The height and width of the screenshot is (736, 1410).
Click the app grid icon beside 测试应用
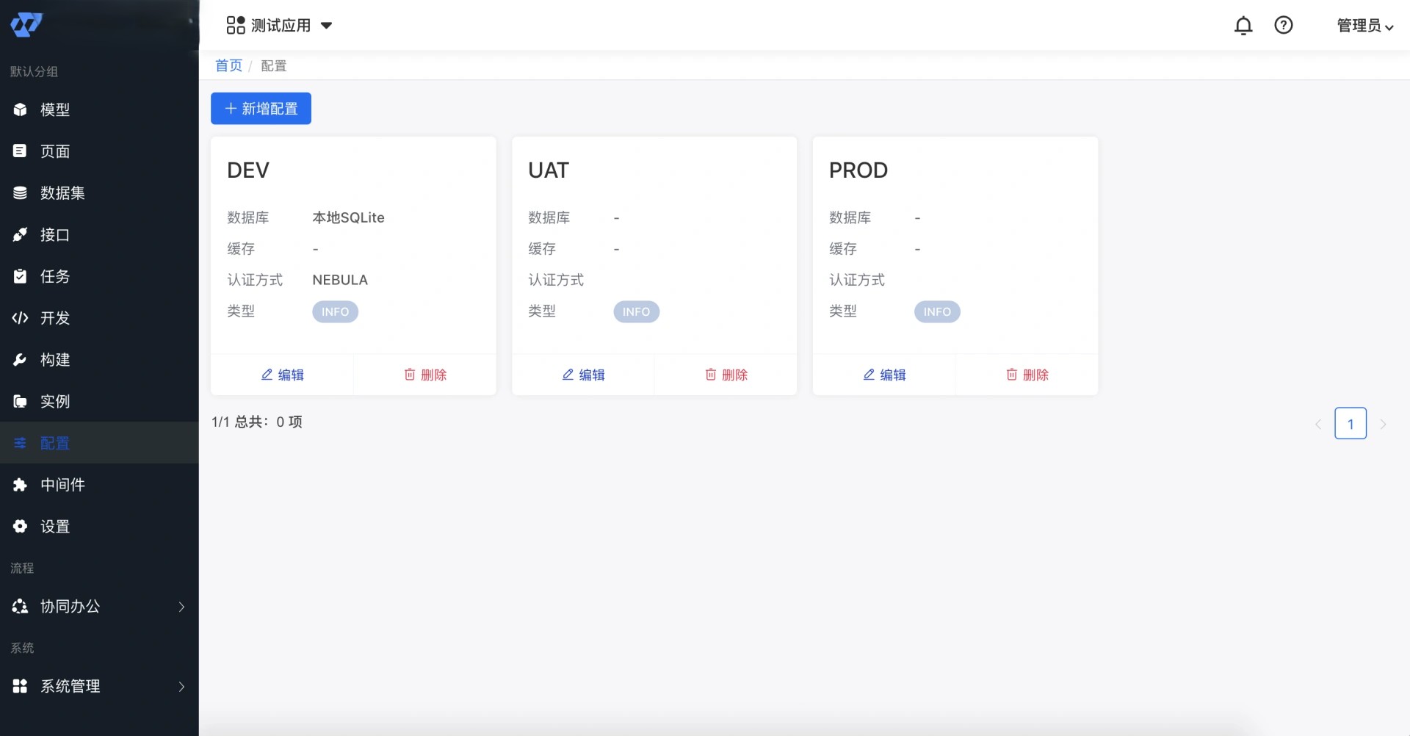[236, 26]
